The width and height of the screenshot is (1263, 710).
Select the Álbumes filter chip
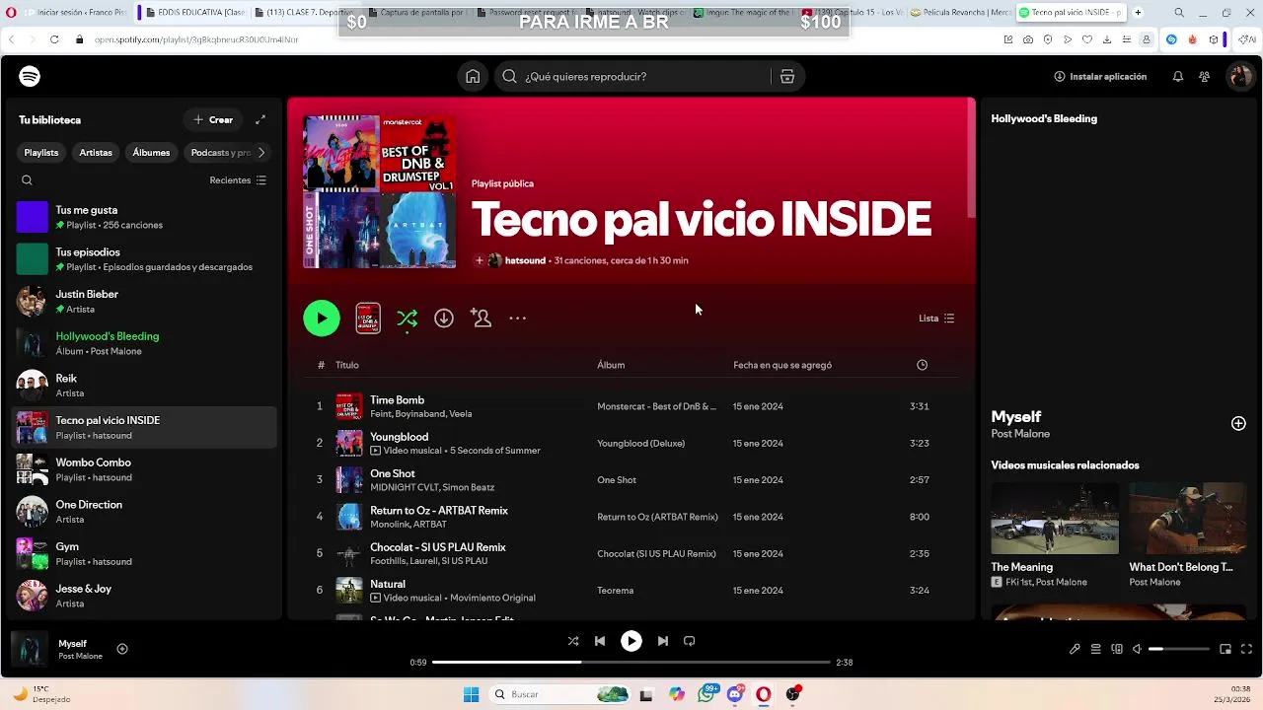pyautogui.click(x=151, y=153)
